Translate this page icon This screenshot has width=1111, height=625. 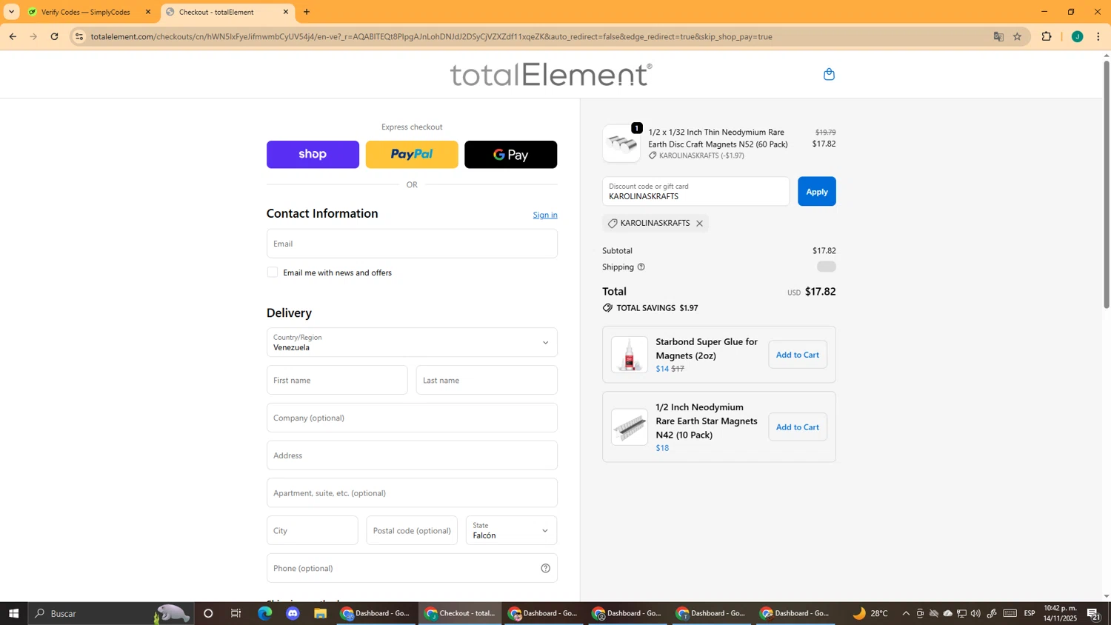(998, 36)
